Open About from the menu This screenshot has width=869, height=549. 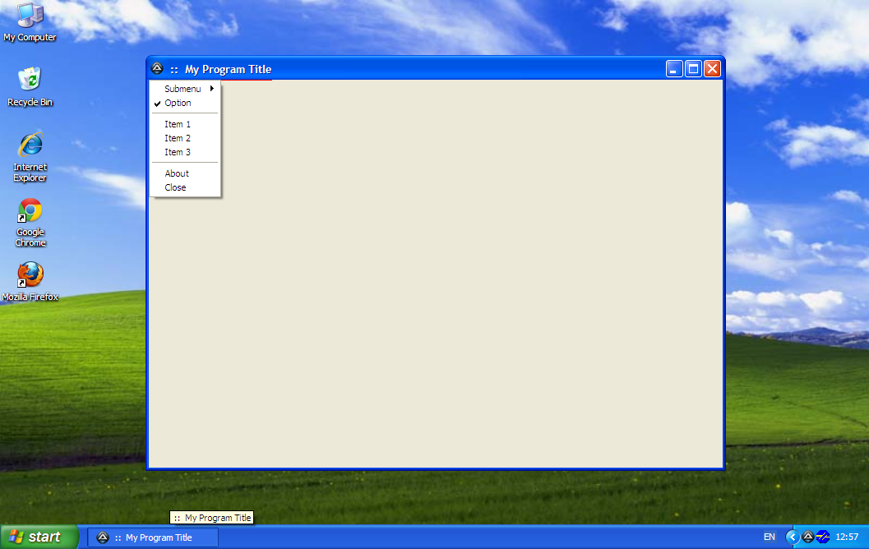coord(186,173)
